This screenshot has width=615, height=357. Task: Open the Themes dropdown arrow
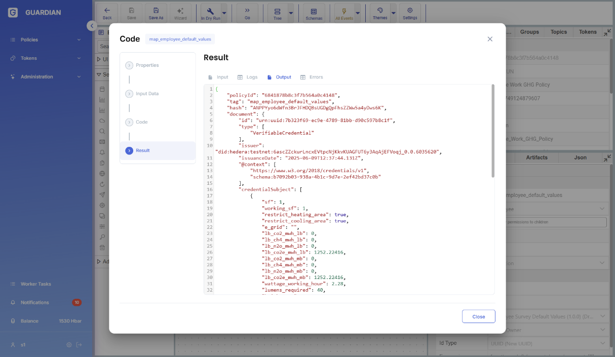coord(394,13)
